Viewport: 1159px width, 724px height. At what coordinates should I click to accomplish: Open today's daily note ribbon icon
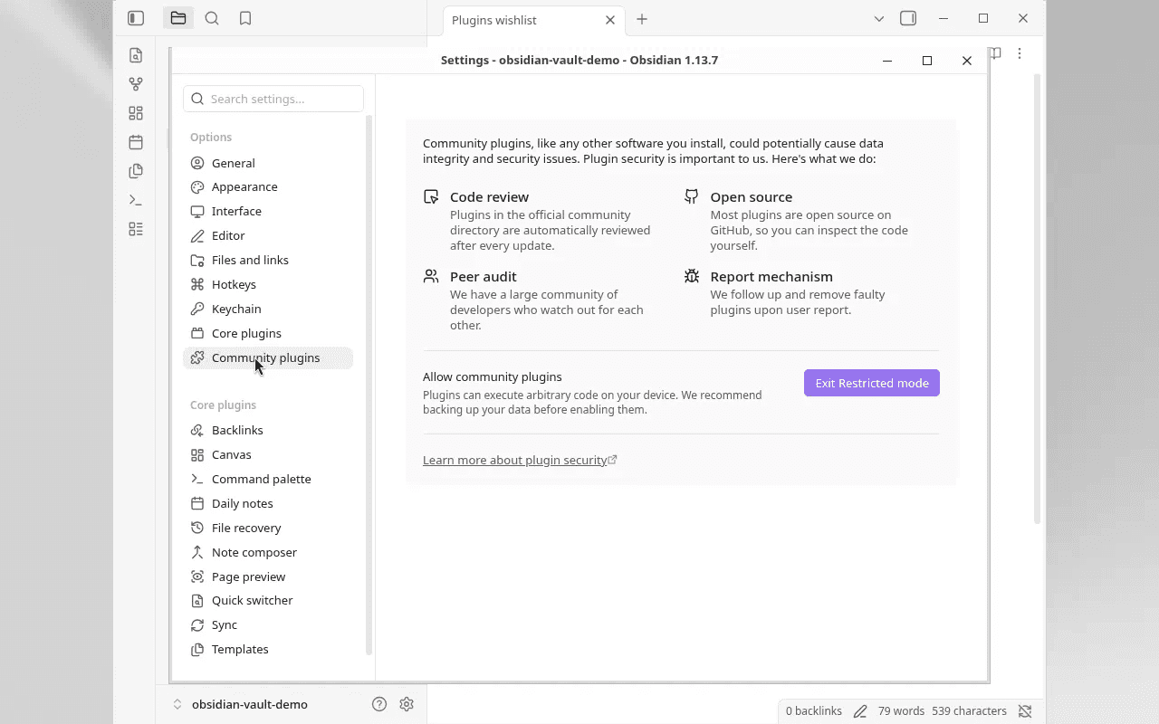coord(136,142)
